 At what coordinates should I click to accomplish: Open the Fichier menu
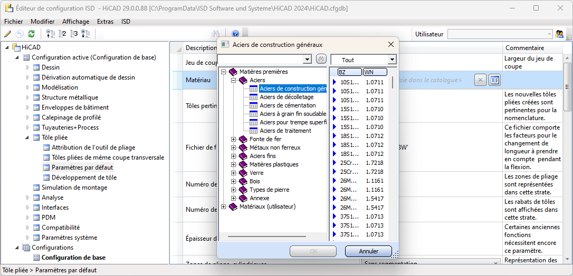click(x=14, y=22)
